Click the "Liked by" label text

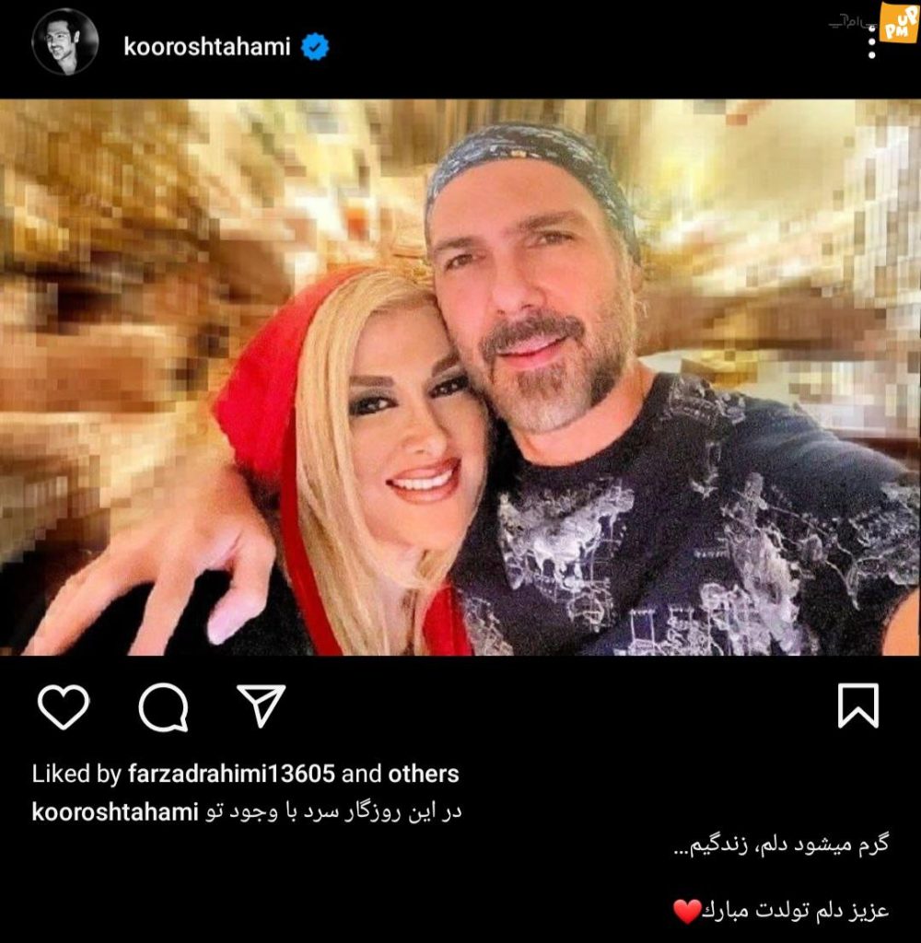[x=76, y=774]
